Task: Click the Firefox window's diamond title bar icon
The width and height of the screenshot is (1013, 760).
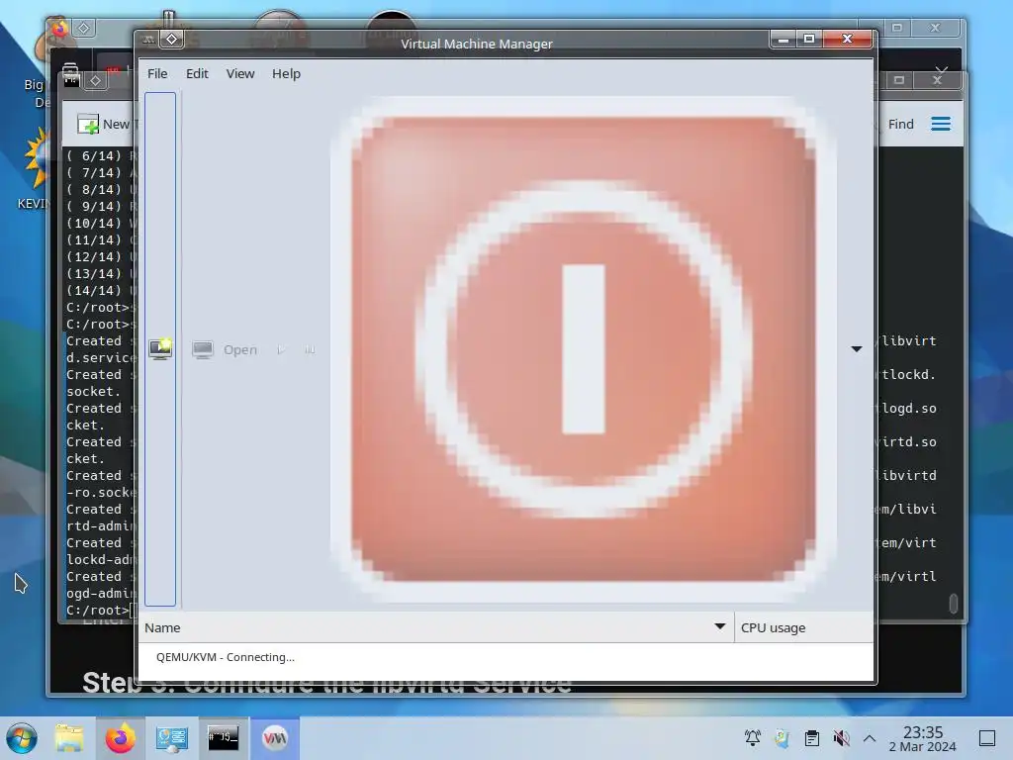Action: tap(84, 28)
